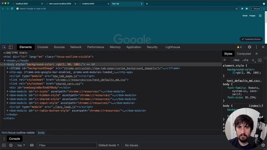The width and height of the screenshot is (267, 150).
Task: Expand the cr-input-style dom-module node
Action: 8,103
